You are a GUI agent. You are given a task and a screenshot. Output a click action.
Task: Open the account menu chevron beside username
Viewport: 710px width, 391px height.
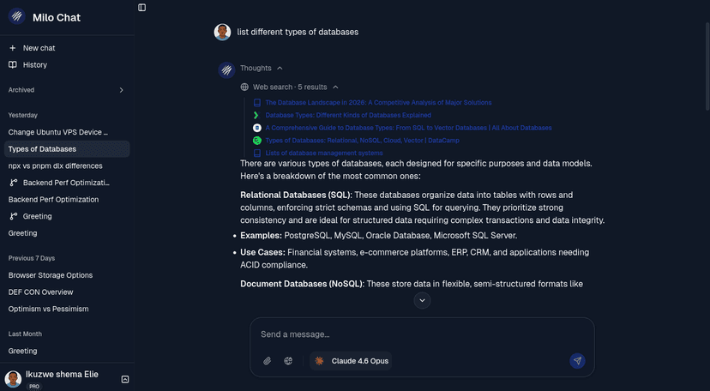125,378
